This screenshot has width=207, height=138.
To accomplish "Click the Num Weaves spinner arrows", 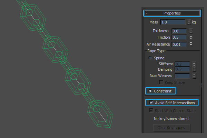I will coord(194,76).
